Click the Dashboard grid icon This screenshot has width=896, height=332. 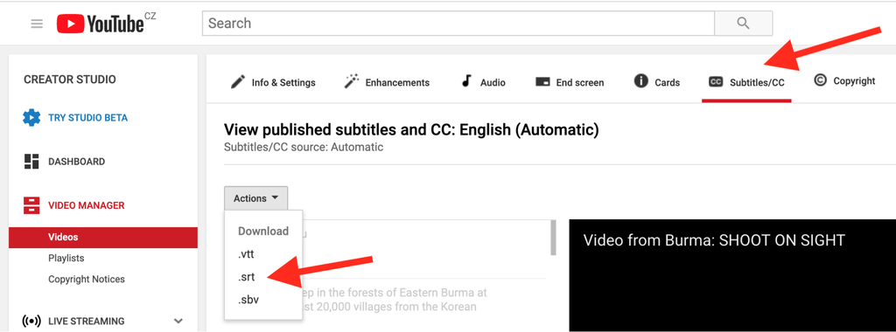31,162
